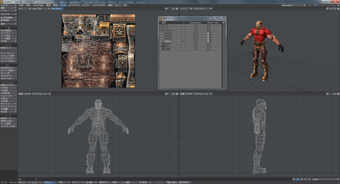Click the Vertex Paint button
340x184 pixels.
tap(8, 78)
